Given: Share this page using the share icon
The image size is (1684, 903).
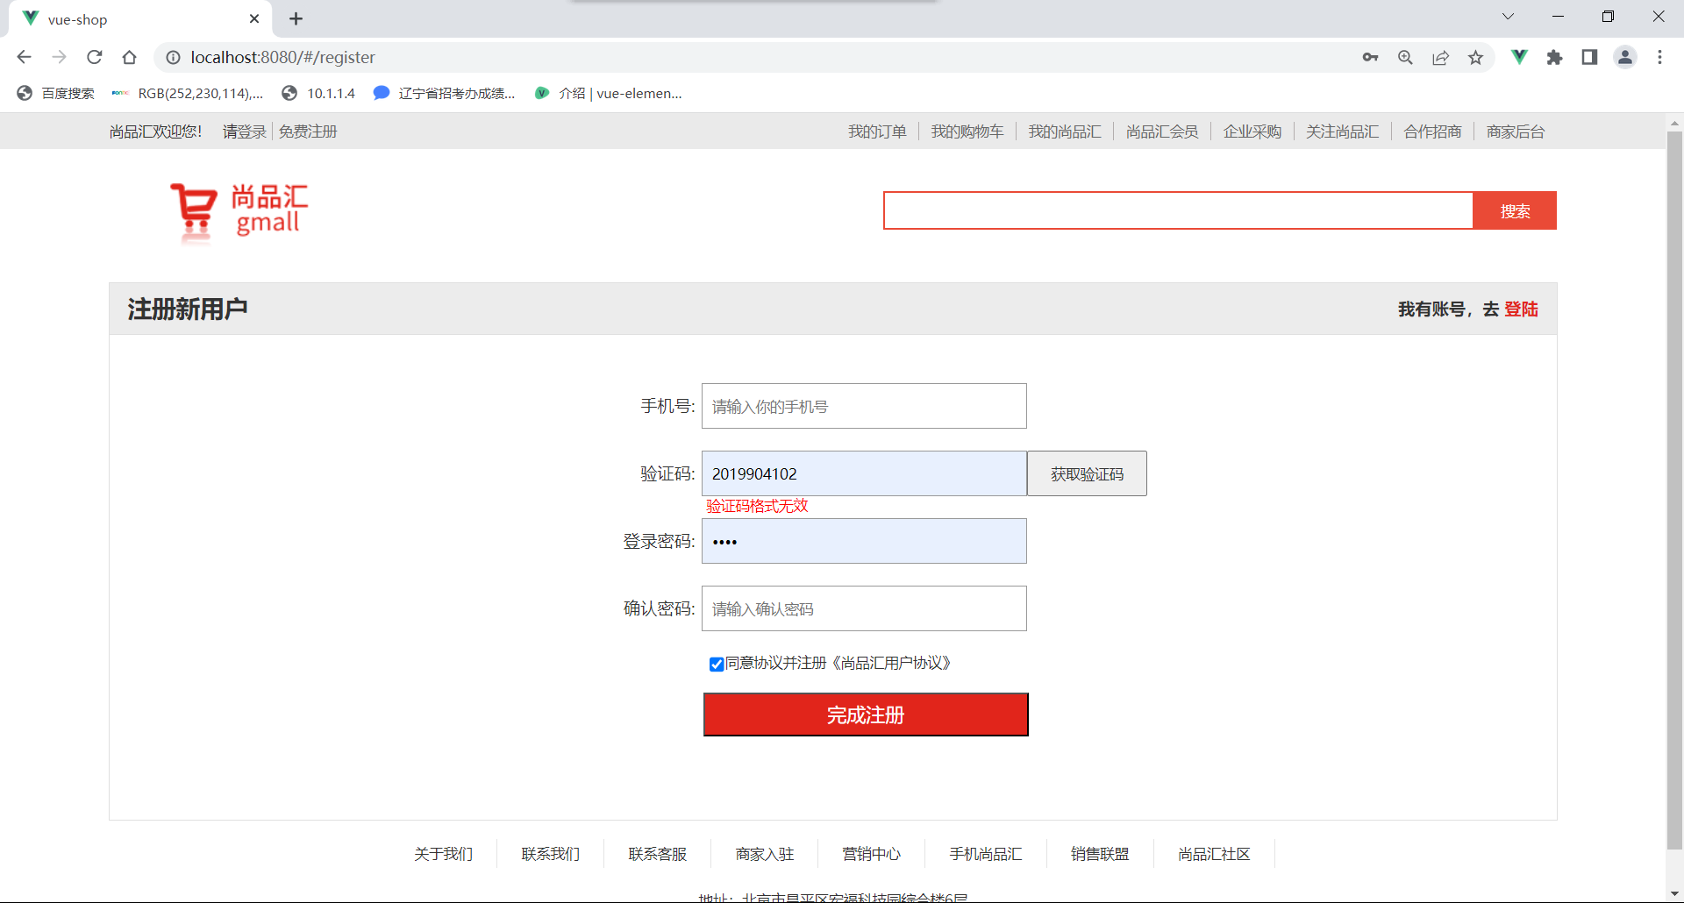Looking at the screenshot, I should [x=1440, y=57].
